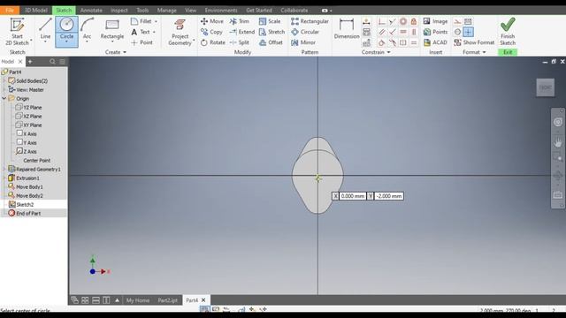Offset sketch geometry
This screenshot has height=318, width=566.
(271, 42)
